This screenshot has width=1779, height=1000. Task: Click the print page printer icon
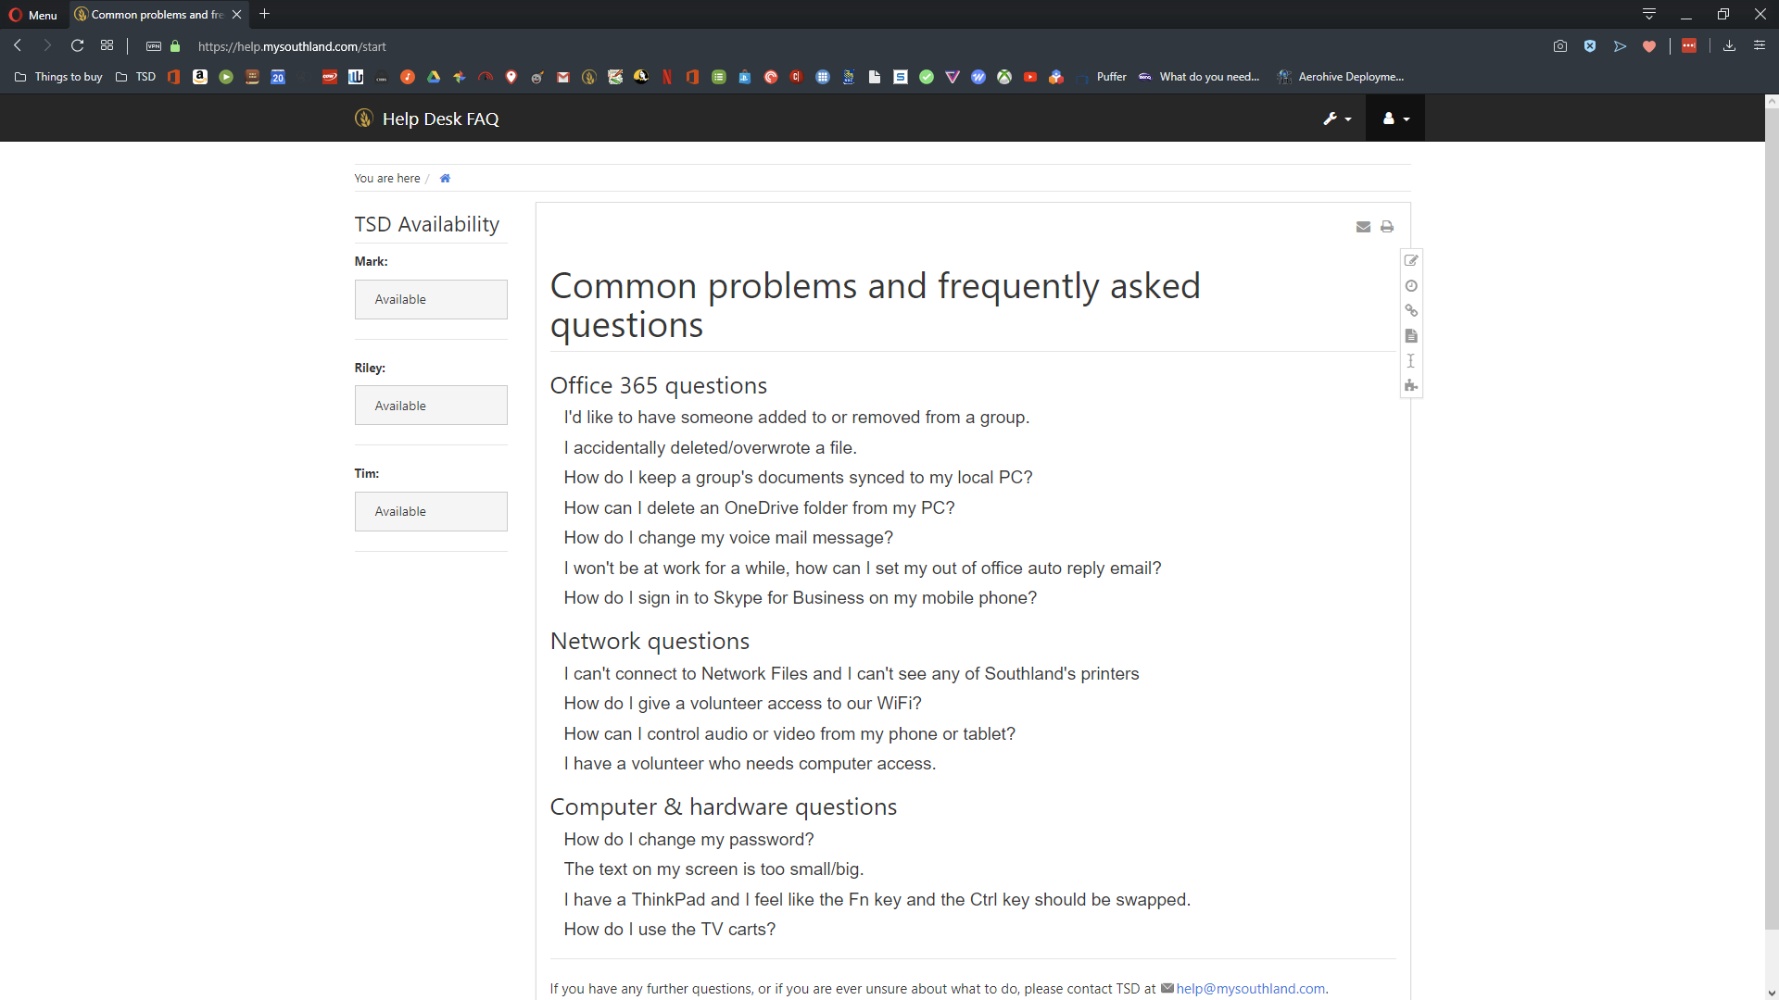point(1387,227)
